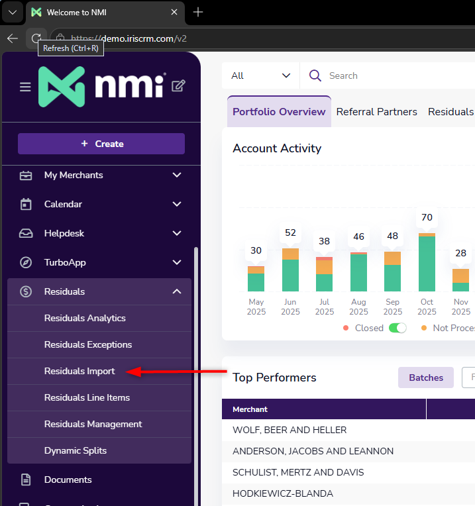Expand the Helpdesk chevron
Screen dimensions: 475x506
click(x=177, y=233)
